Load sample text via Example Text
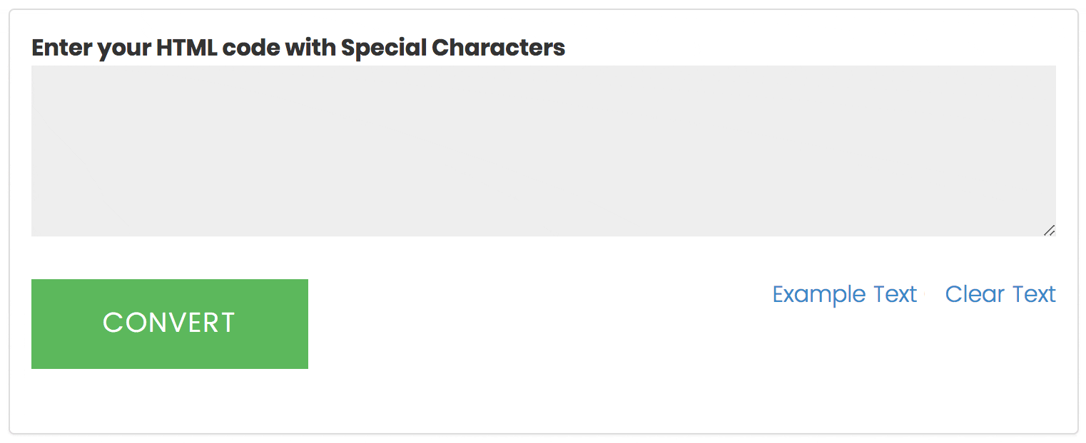This screenshot has width=1086, height=443. pos(844,294)
